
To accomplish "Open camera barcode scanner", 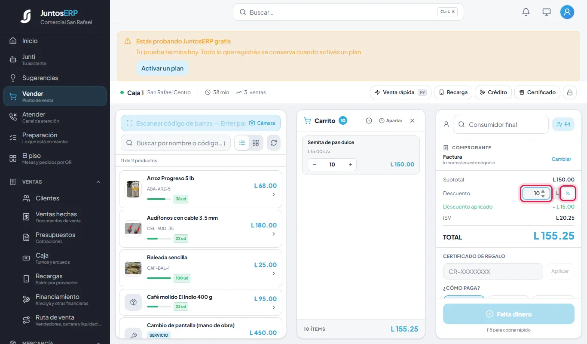I will pos(262,123).
